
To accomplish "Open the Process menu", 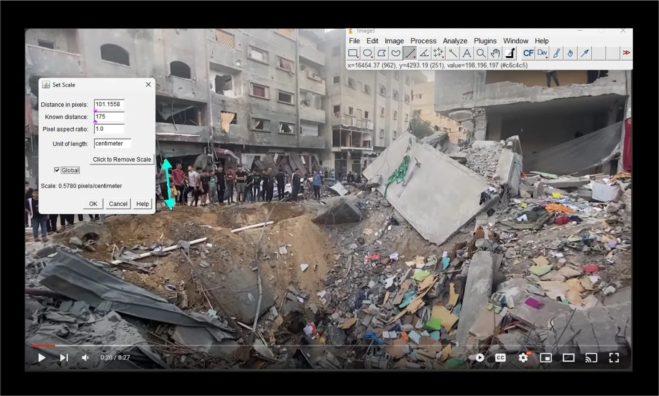I will [x=423, y=41].
